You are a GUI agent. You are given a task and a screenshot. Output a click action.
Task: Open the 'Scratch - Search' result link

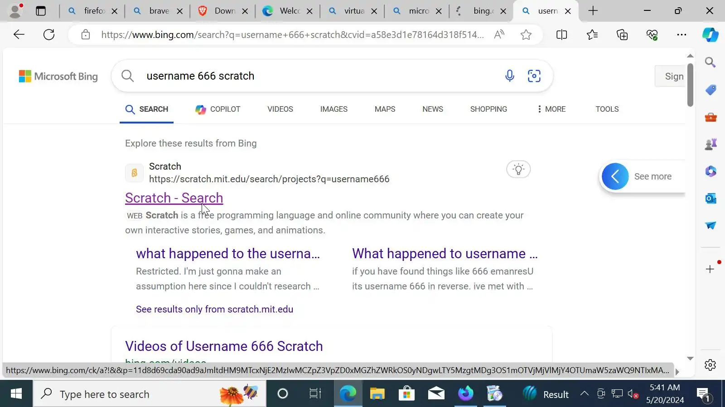(174, 198)
